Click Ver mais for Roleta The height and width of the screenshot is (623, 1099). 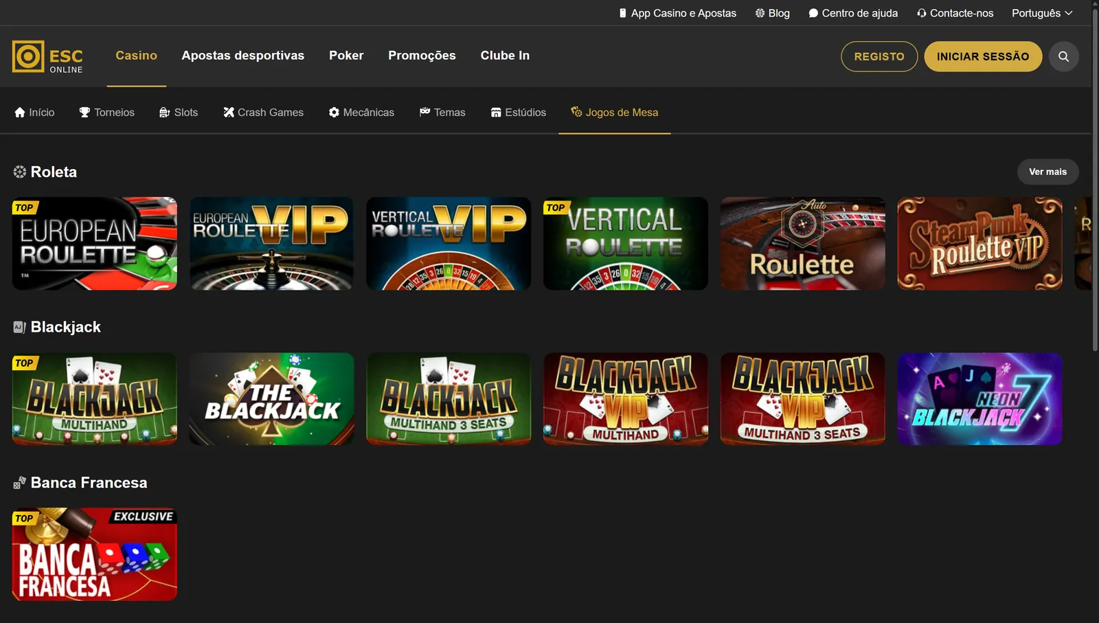click(x=1047, y=172)
